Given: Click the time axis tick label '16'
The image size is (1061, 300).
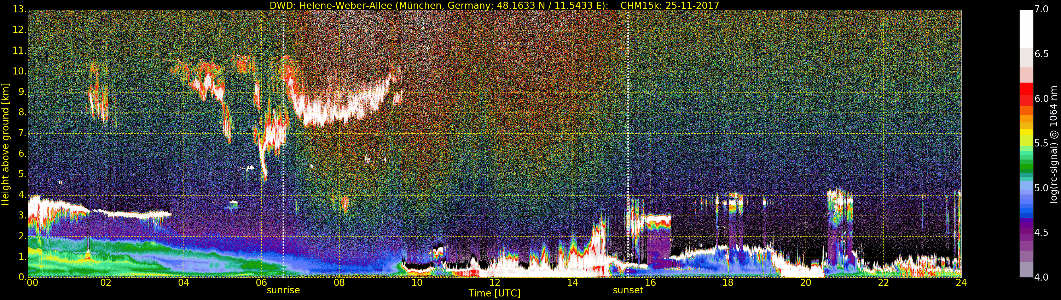Looking at the screenshot, I should click(x=650, y=283).
